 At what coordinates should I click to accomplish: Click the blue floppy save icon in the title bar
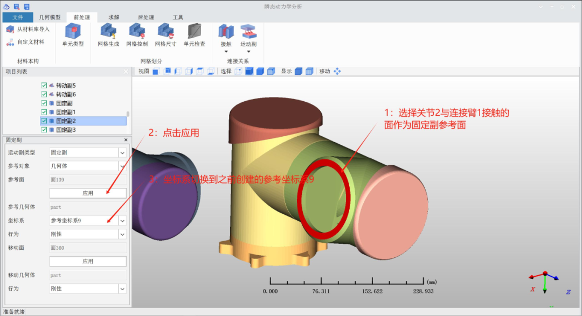click(27, 6)
